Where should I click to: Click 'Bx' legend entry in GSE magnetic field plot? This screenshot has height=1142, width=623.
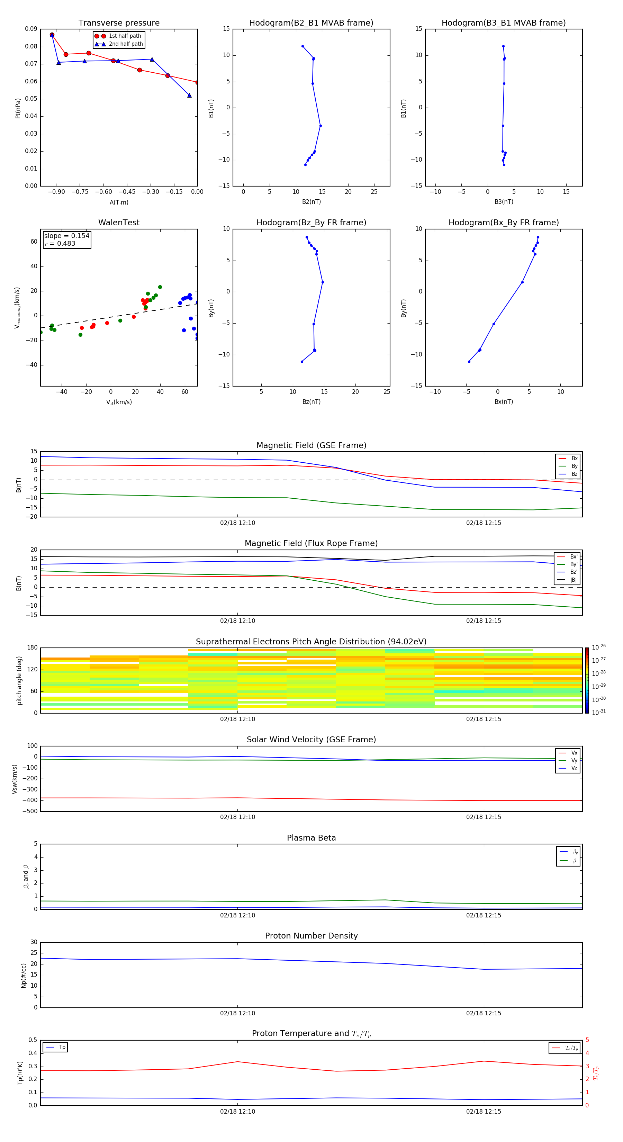(568, 459)
